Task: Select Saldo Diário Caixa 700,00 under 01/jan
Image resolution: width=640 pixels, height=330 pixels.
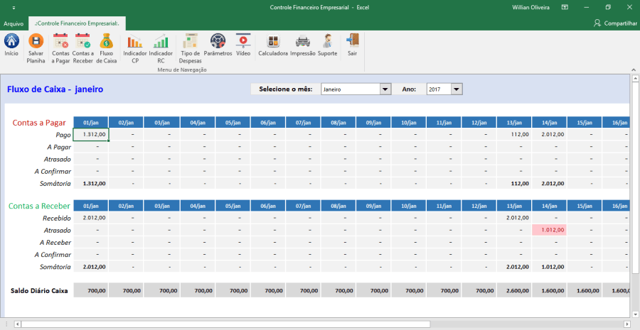Action: click(x=90, y=291)
